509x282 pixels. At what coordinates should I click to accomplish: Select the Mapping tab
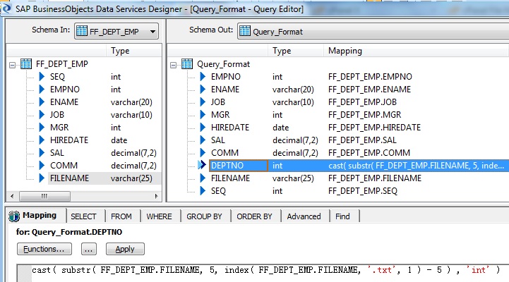tap(36, 216)
